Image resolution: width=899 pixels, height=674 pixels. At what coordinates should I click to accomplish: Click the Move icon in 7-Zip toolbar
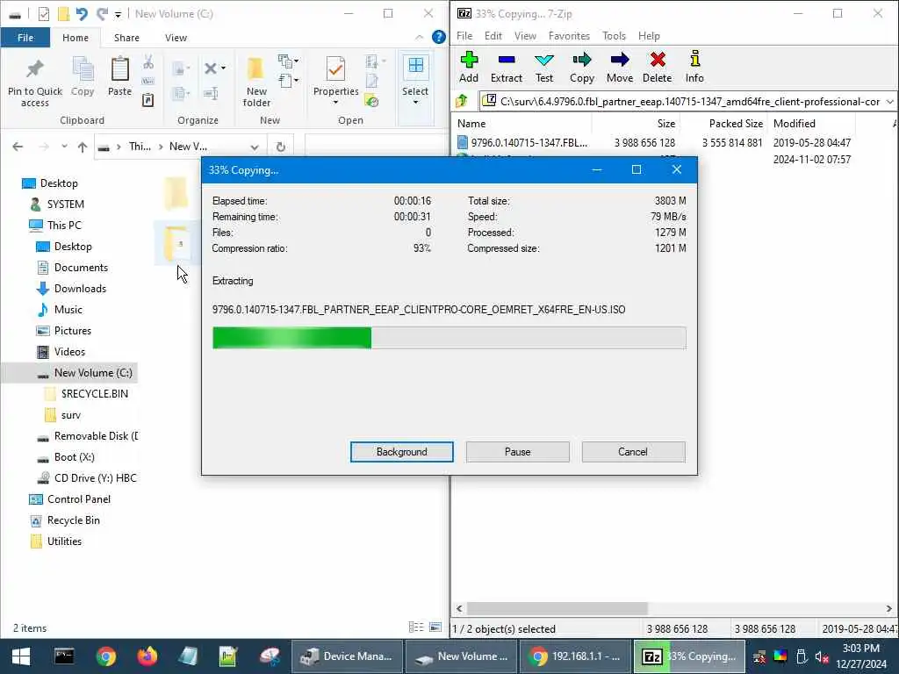pyautogui.click(x=620, y=60)
